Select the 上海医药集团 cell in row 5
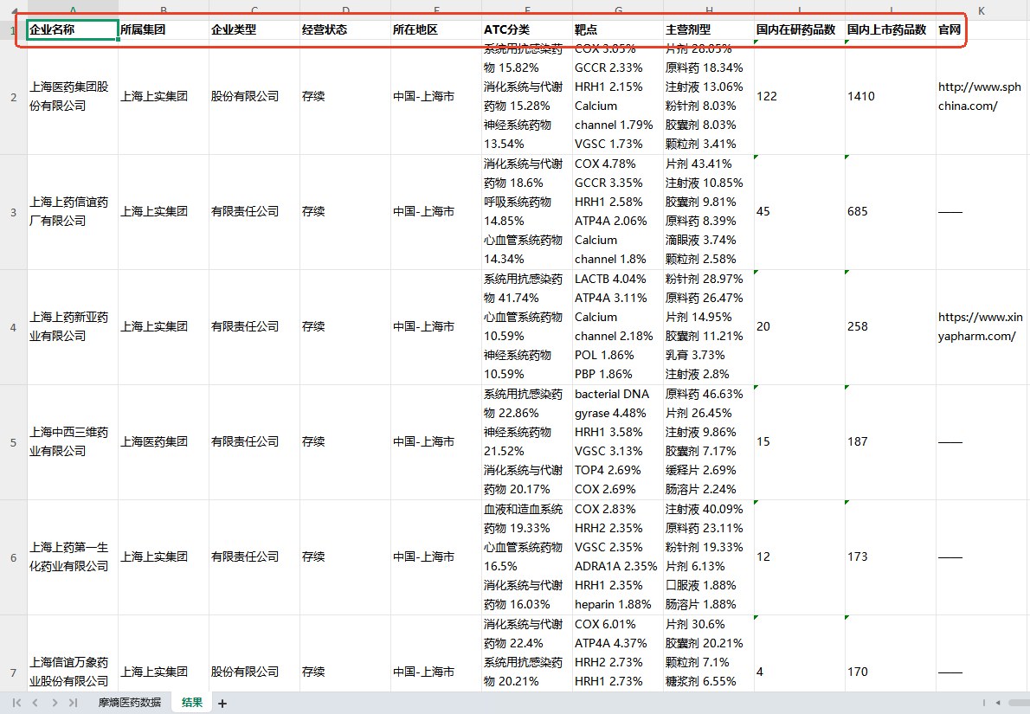 point(164,441)
